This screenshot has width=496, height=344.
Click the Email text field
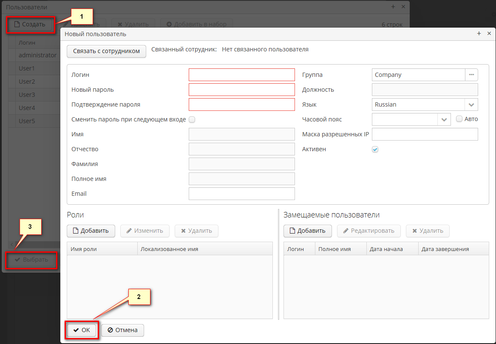pyautogui.click(x=241, y=194)
